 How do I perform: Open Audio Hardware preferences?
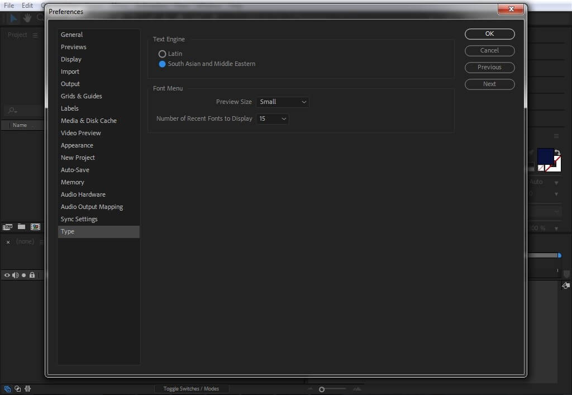(x=98, y=195)
